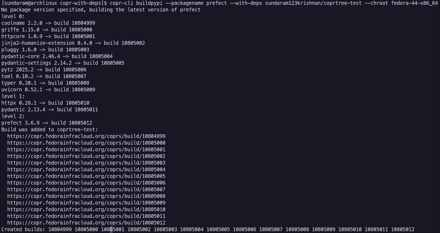Click the prefect 3.6.9 build line
Viewport: 440px width, 233px height.
(x=47, y=123)
